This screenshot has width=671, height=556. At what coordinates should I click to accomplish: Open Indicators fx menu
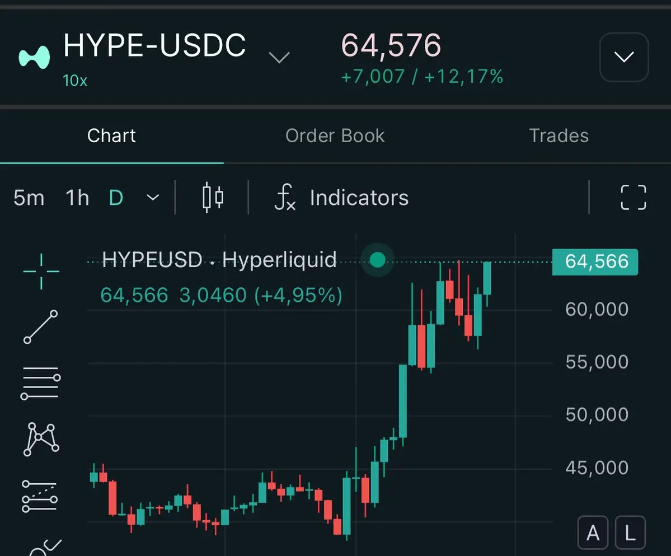pyautogui.click(x=341, y=197)
